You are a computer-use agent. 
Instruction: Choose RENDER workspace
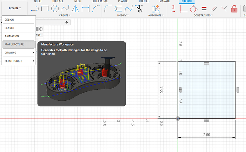(19, 28)
